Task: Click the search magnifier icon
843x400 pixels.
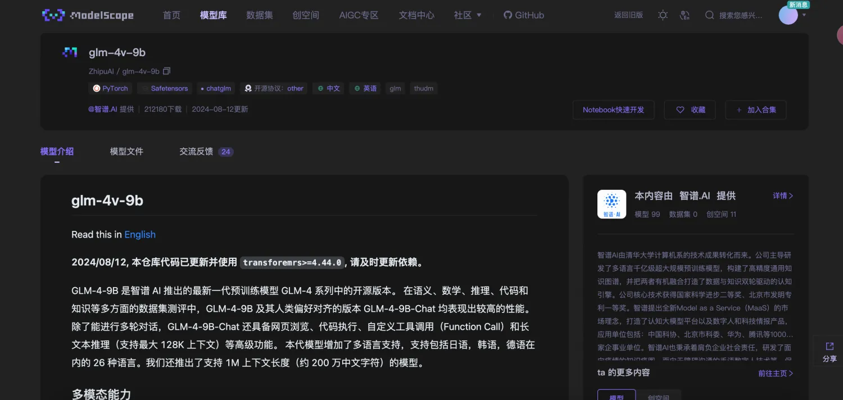Action: point(710,15)
